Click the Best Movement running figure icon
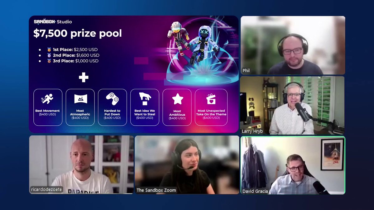Image resolution: width=374 pixels, height=210 pixels. pyautogui.click(x=47, y=99)
